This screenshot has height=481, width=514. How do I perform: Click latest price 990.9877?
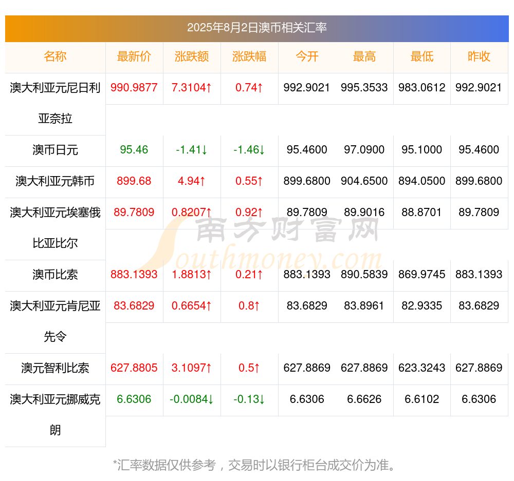coord(134,88)
